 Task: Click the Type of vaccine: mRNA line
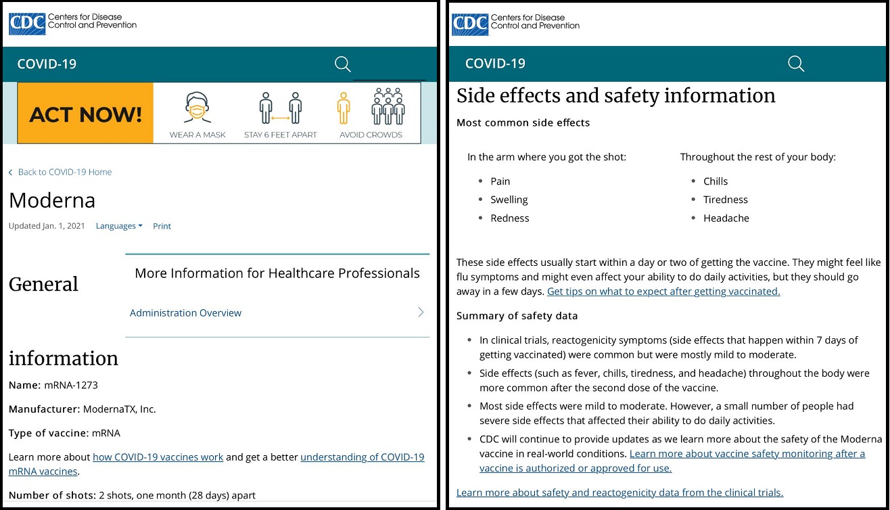(x=64, y=433)
